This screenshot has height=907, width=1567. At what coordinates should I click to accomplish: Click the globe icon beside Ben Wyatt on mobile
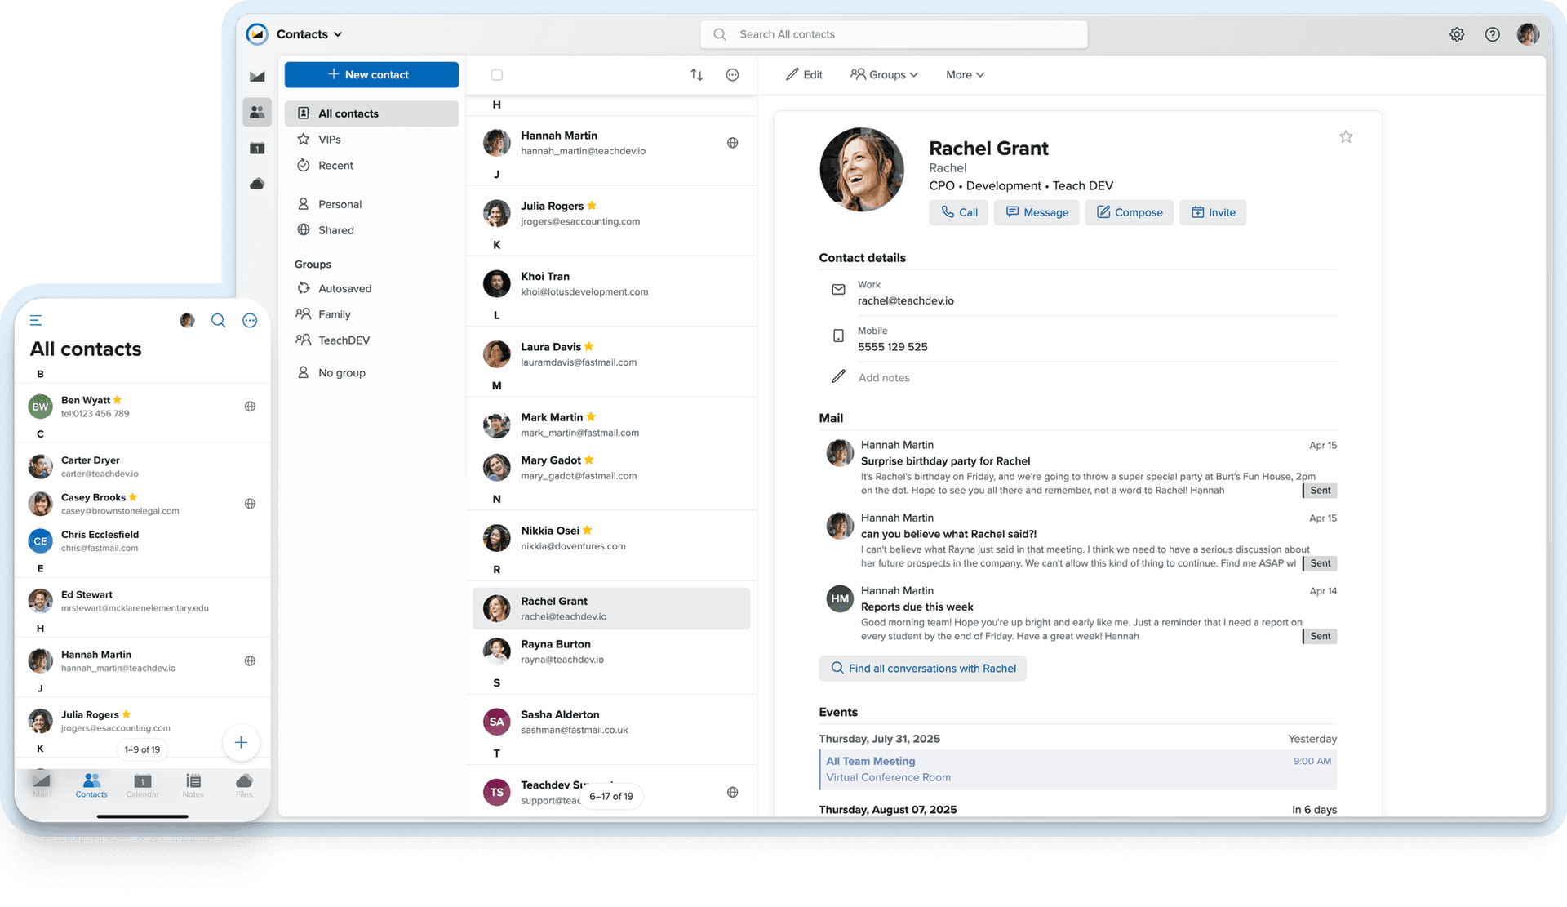point(250,407)
